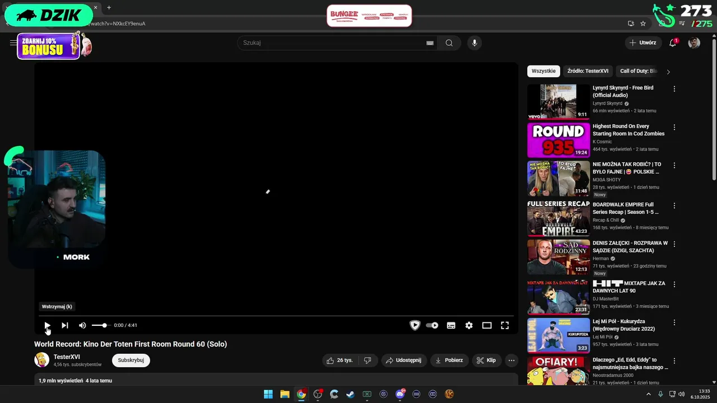
Task: Open Steam from the taskbar
Action: [351, 394]
